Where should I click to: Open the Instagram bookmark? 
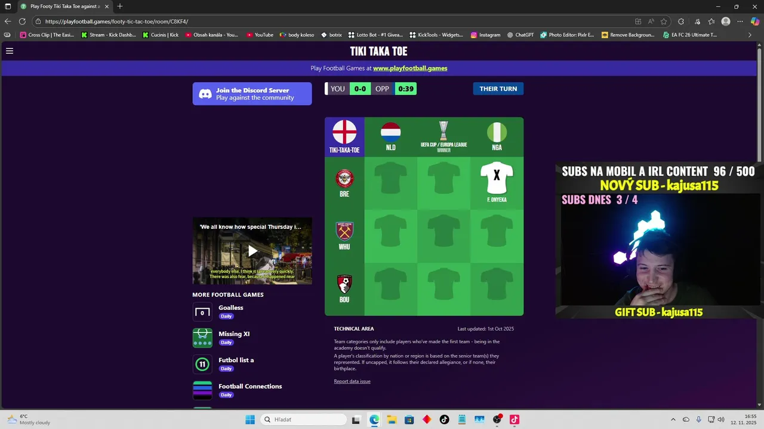coord(485,35)
